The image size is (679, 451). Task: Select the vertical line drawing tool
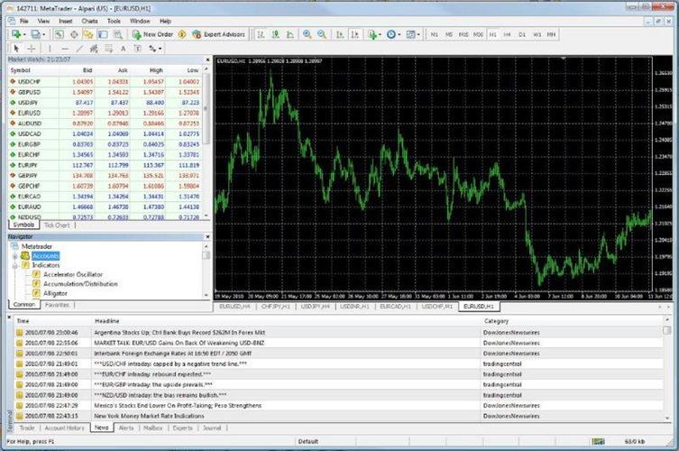[50, 49]
